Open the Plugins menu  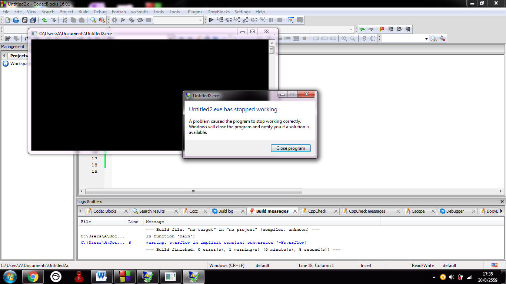click(x=195, y=12)
